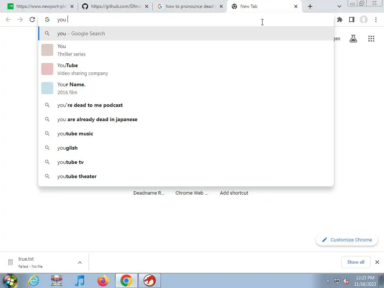Click the You series thumbnail

click(x=47, y=50)
